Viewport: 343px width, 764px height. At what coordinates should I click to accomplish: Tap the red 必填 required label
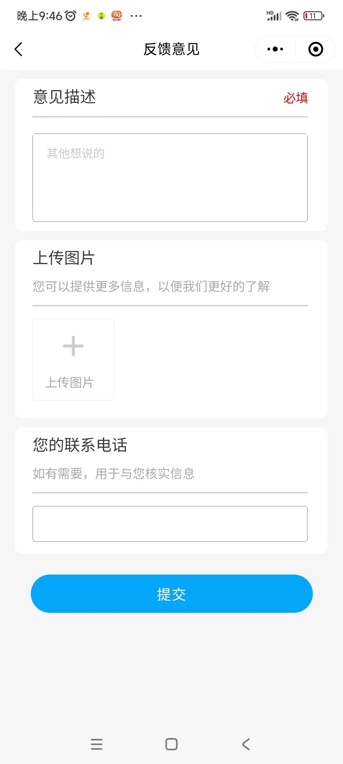296,98
